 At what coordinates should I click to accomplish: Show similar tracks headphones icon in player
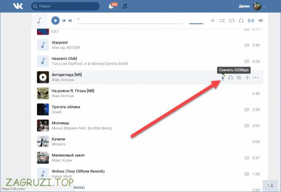(241, 21)
